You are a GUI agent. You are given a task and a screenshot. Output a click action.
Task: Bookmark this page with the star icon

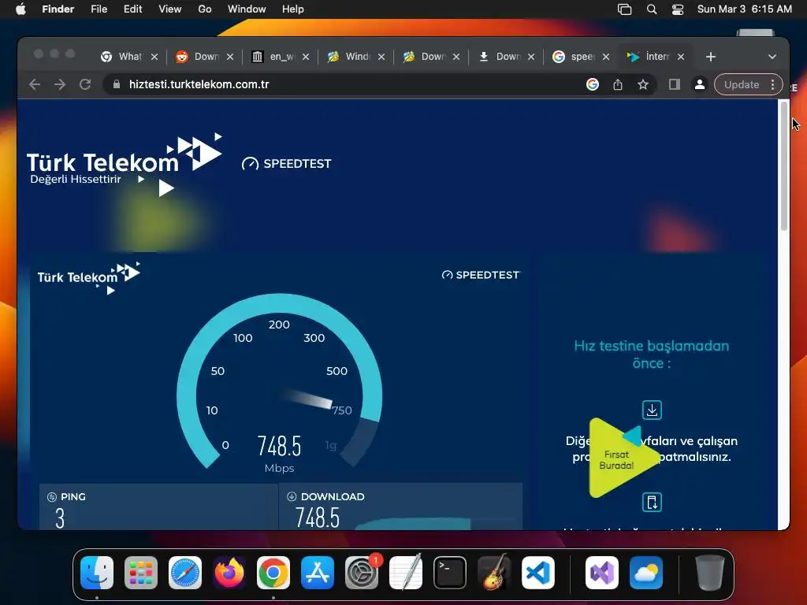point(643,84)
